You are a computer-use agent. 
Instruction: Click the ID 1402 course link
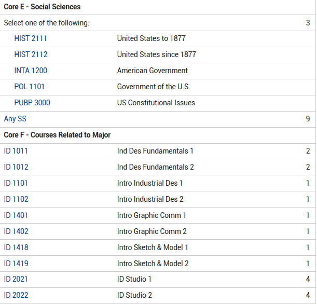(x=16, y=231)
